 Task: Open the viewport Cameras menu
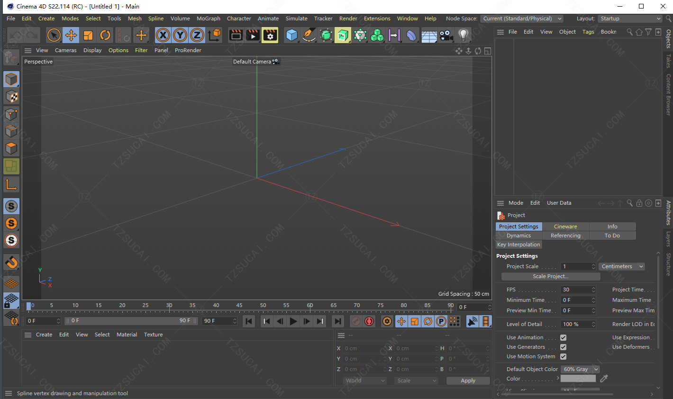pyautogui.click(x=66, y=50)
